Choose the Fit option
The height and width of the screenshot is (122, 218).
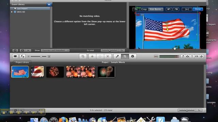pyautogui.click(x=136, y=9)
